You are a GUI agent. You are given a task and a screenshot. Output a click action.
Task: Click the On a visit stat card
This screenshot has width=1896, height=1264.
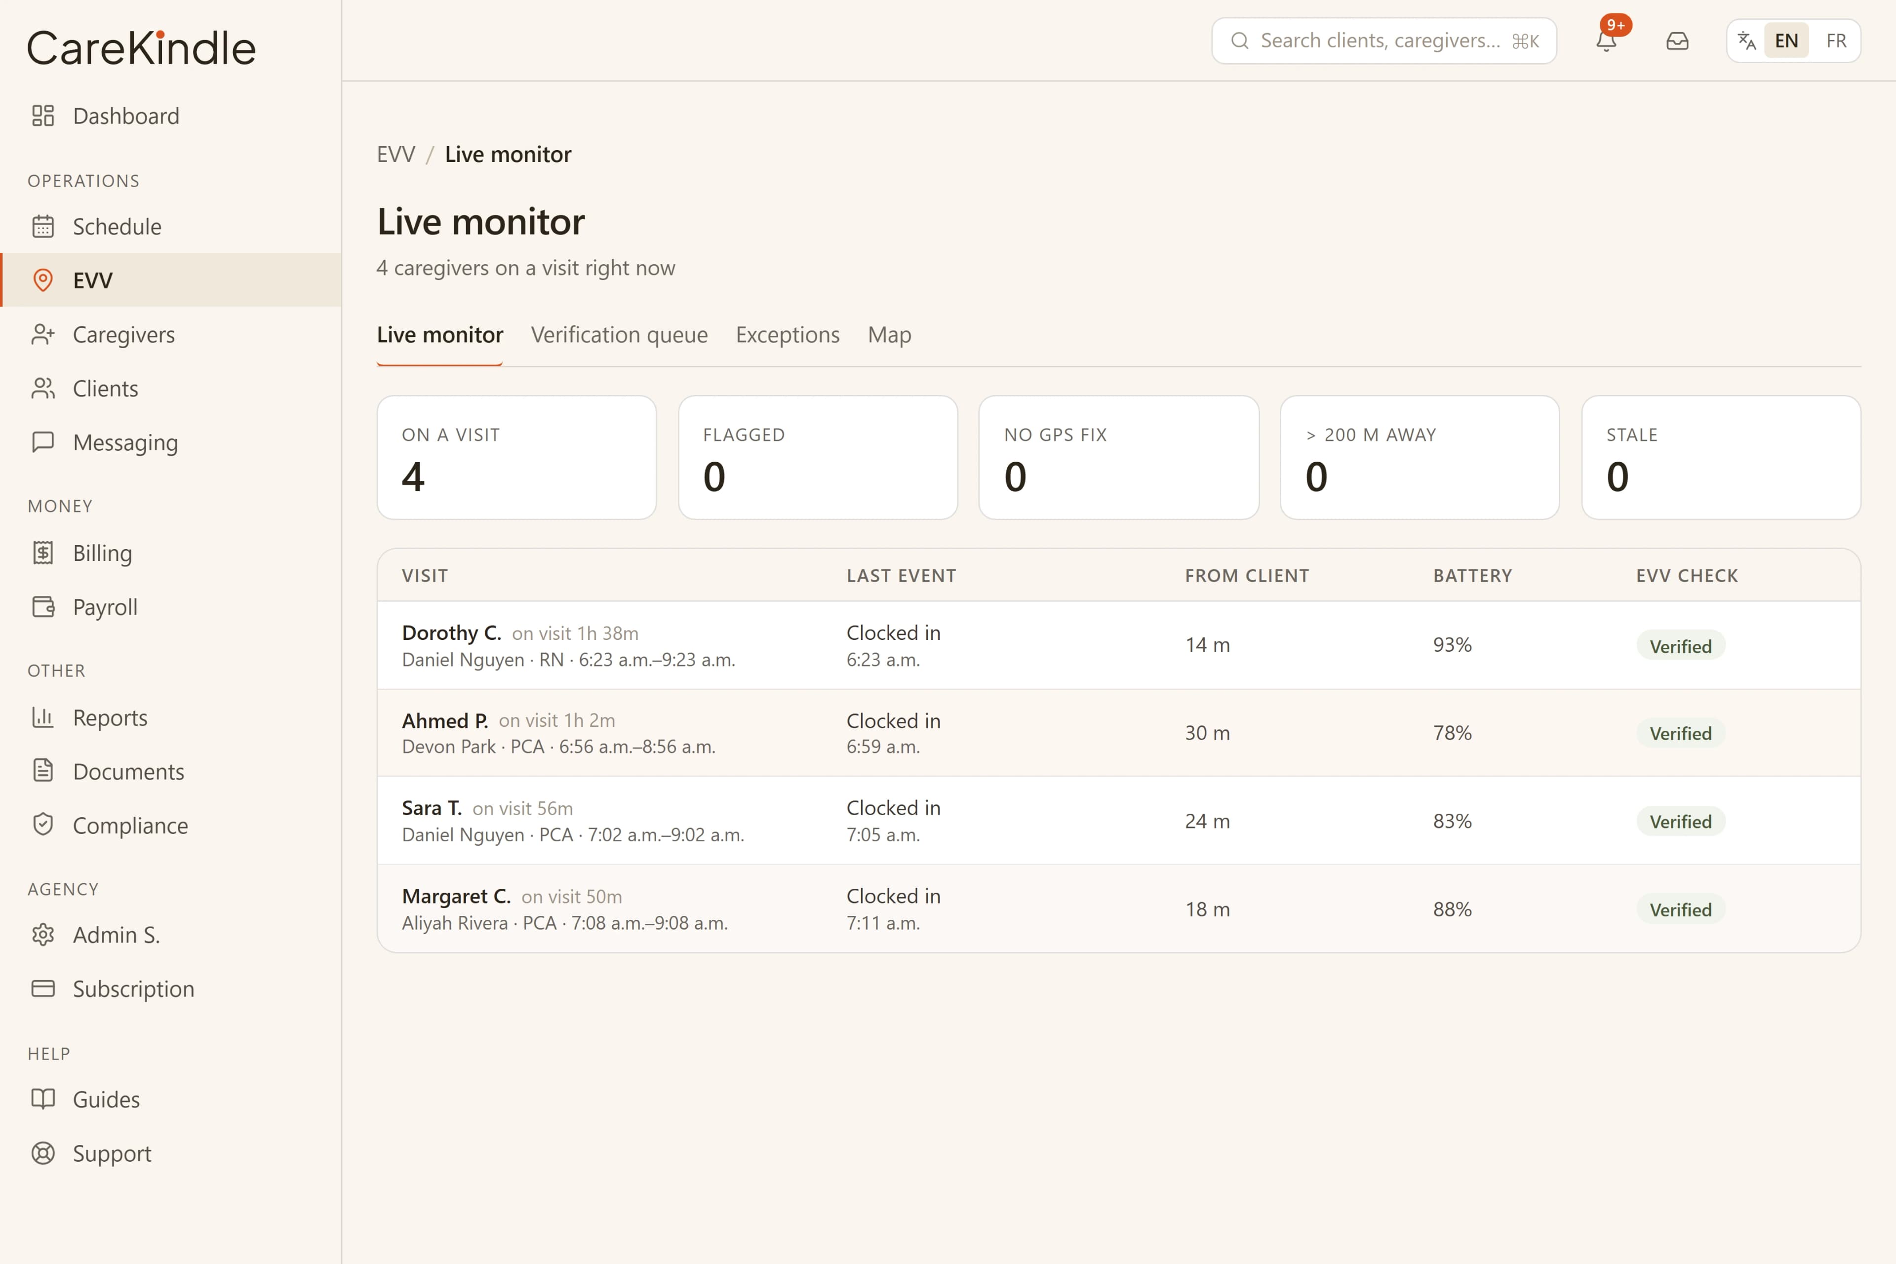coord(517,457)
